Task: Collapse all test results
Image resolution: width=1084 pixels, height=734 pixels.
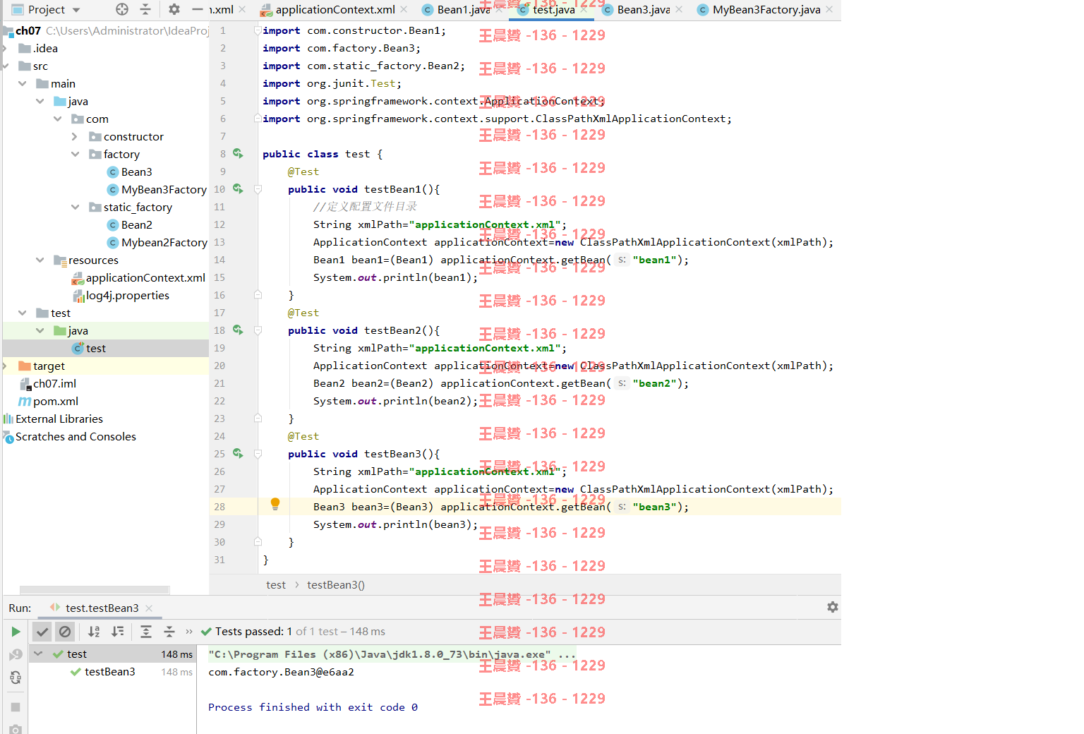Action: coord(169,632)
